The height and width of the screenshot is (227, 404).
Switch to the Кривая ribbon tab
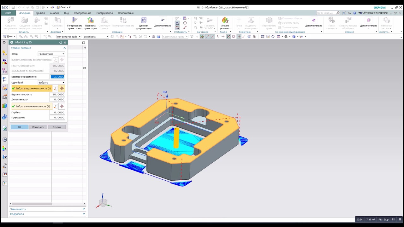click(x=40, y=13)
